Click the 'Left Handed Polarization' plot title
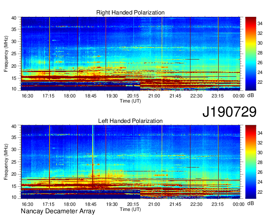267x216 pixels. click(x=130, y=121)
